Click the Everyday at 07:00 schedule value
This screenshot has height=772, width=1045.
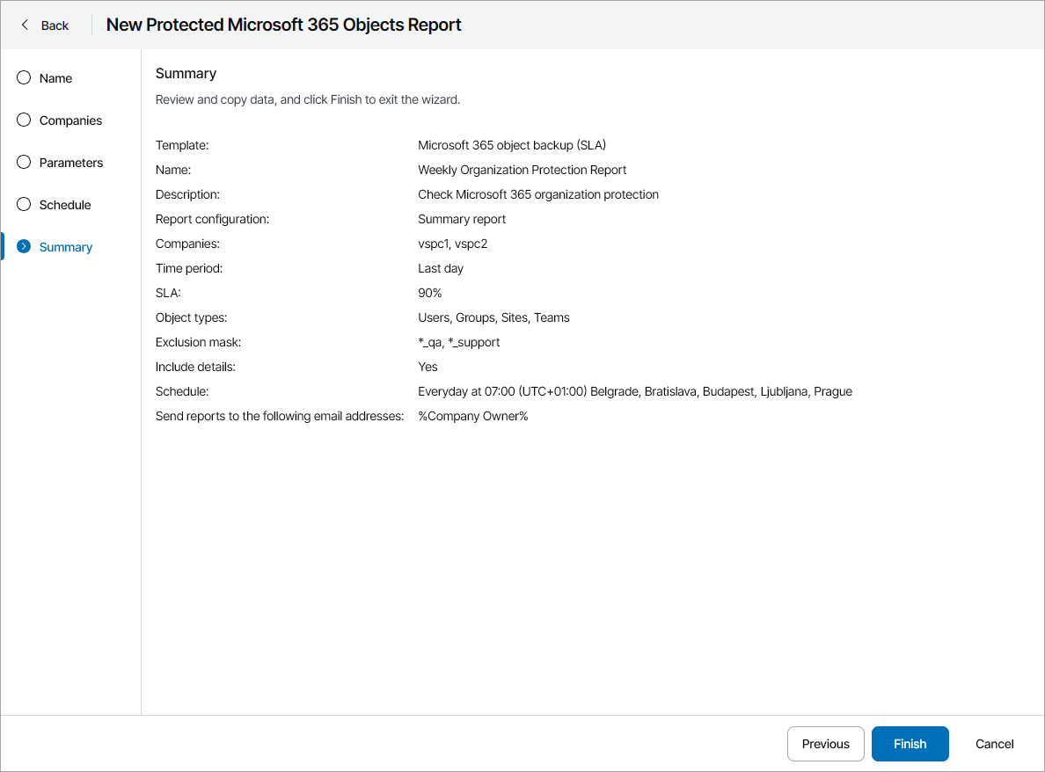click(x=634, y=391)
